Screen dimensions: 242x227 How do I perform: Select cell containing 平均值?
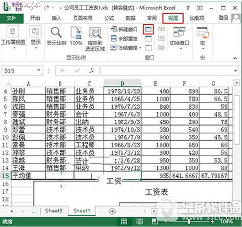pos(28,175)
